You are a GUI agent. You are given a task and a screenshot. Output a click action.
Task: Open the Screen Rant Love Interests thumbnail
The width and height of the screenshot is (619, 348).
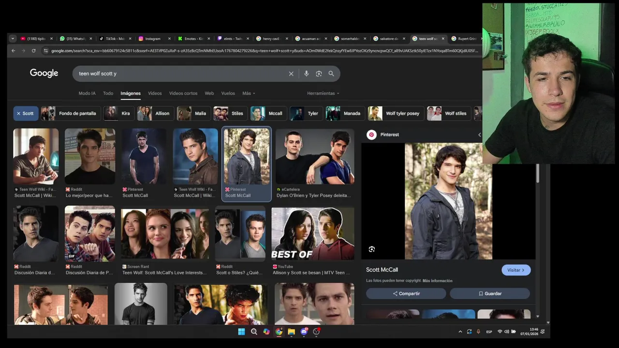(165, 234)
